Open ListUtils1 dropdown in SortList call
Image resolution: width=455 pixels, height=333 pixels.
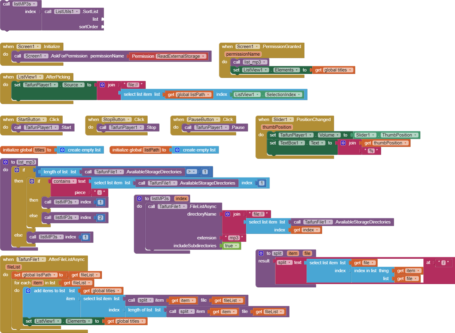[x=67, y=12]
